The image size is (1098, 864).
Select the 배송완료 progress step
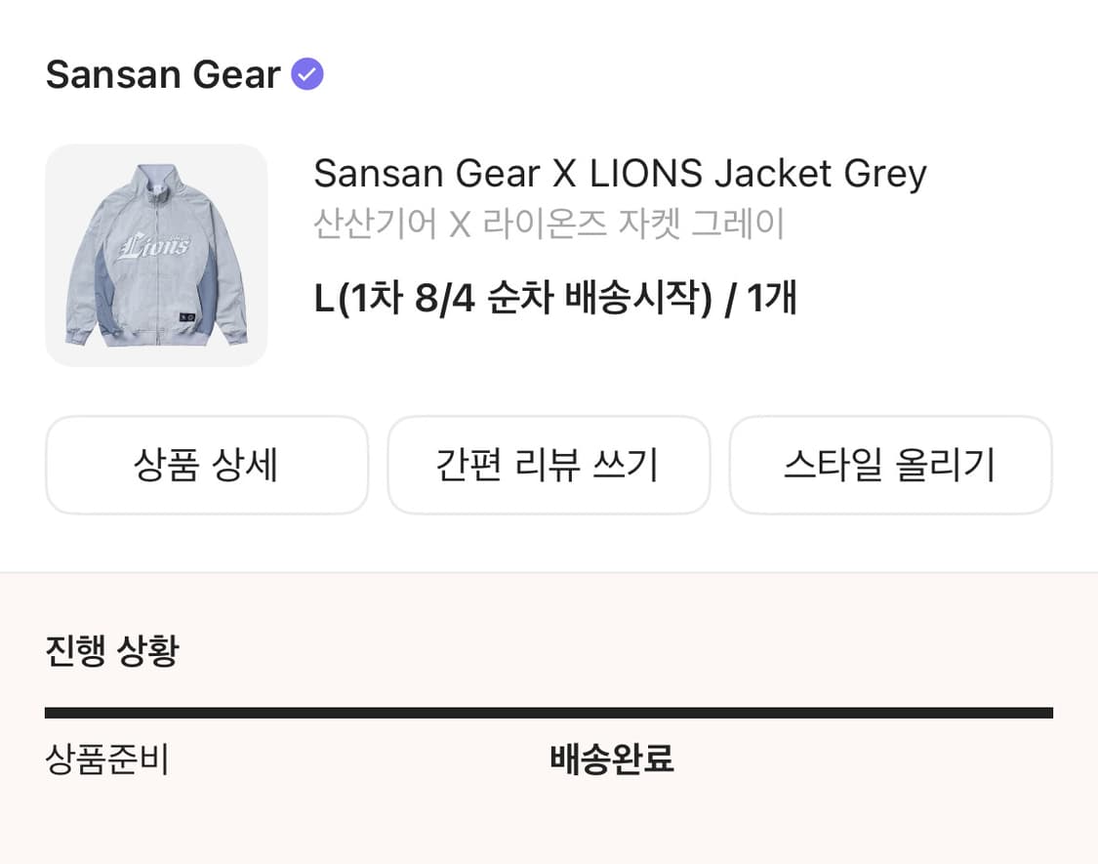coord(612,760)
